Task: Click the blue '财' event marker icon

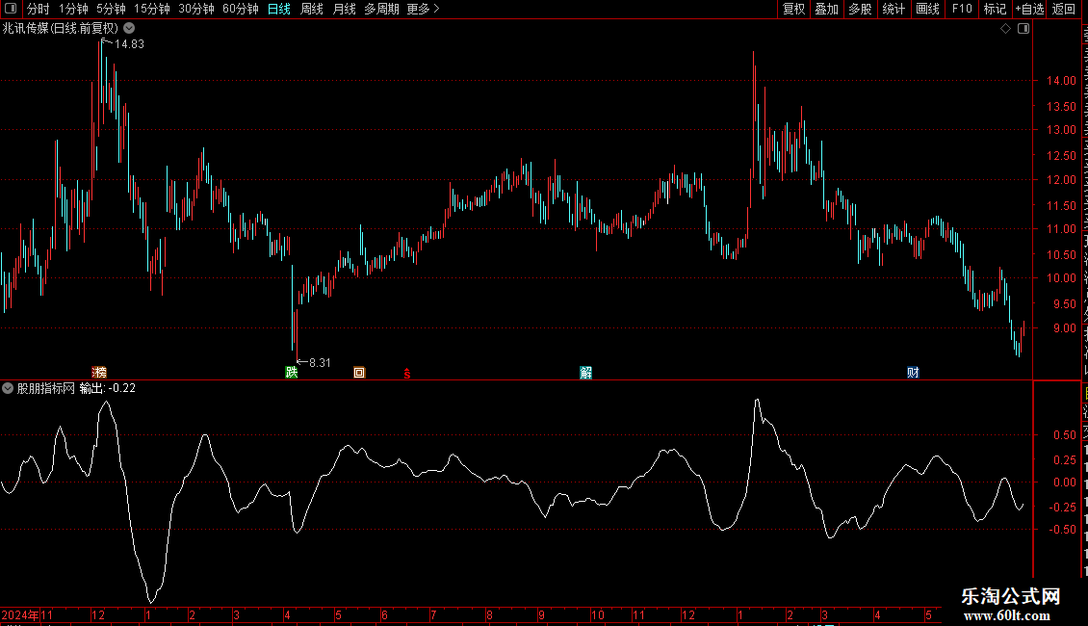Action: click(x=913, y=373)
